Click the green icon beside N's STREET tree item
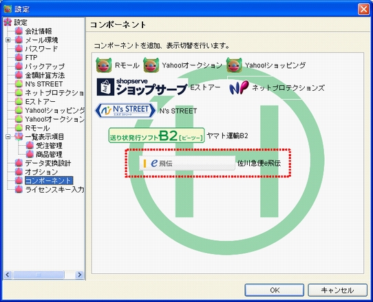 coord(19,84)
